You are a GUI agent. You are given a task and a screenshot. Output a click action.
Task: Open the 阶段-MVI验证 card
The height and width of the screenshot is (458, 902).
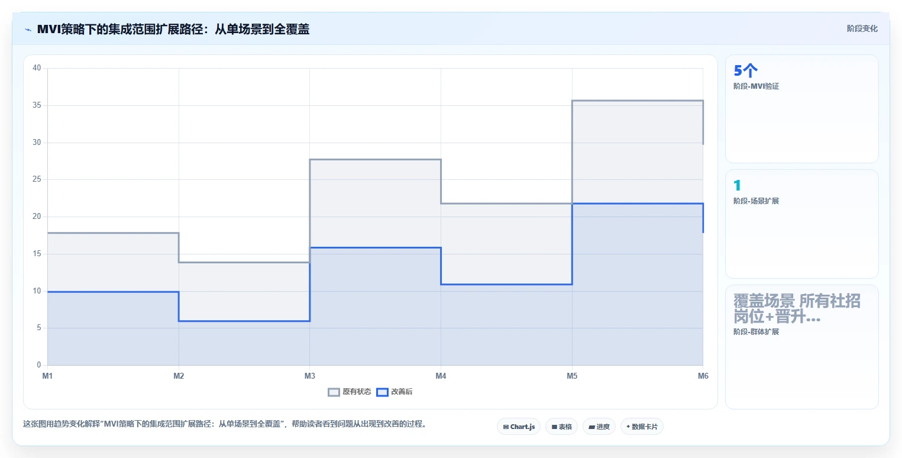click(x=801, y=109)
